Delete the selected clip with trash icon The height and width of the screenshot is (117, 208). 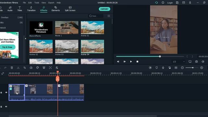(12, 68)
